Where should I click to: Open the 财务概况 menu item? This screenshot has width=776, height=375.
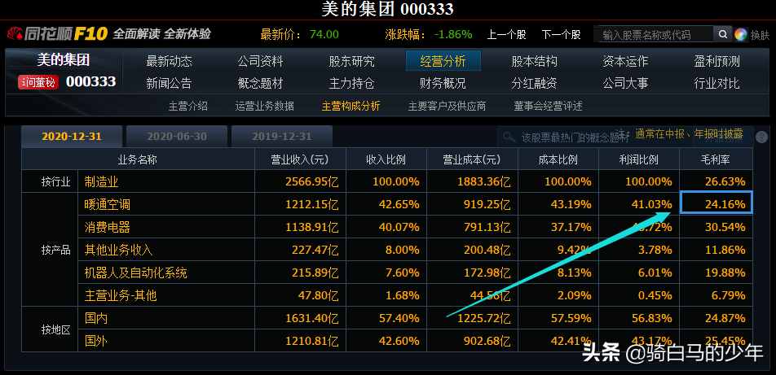click(x=443, y=83)
